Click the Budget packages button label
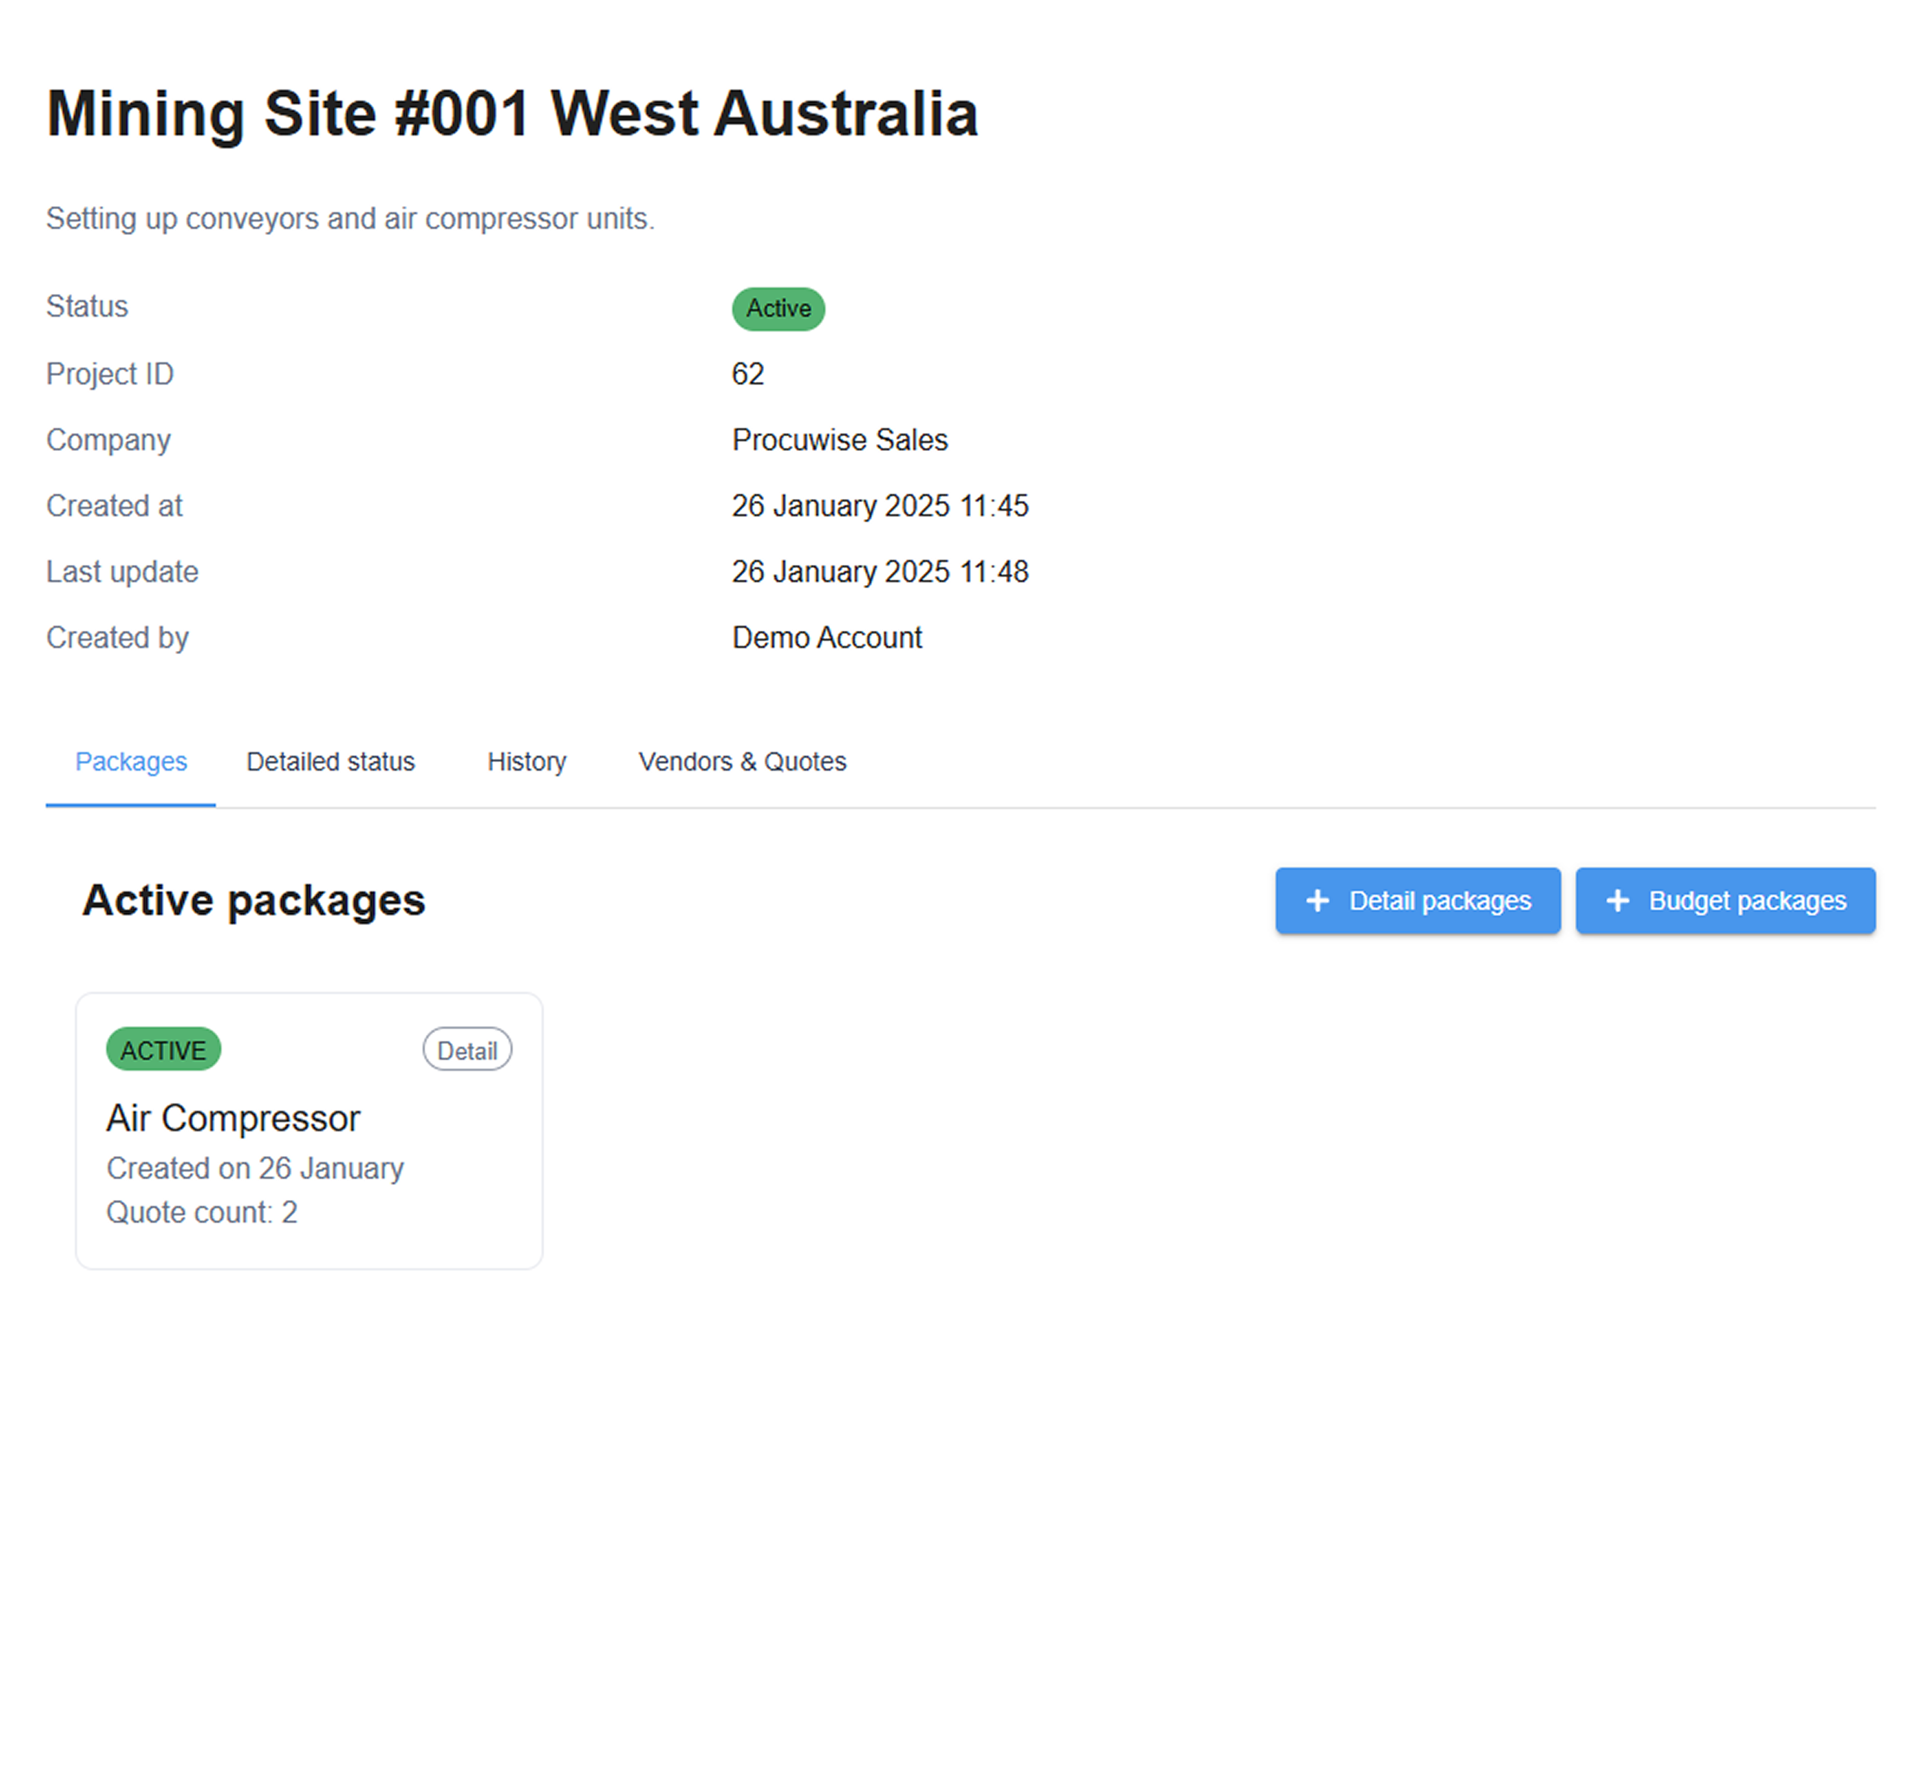 point(1747,900)
